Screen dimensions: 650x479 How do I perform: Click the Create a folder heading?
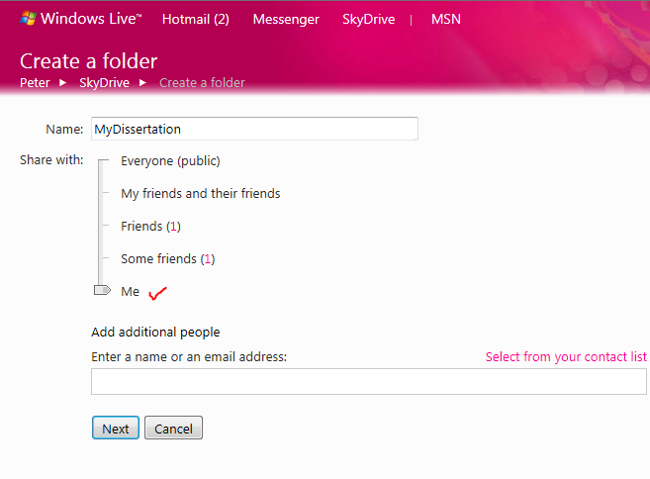click(x=88, y=61)
